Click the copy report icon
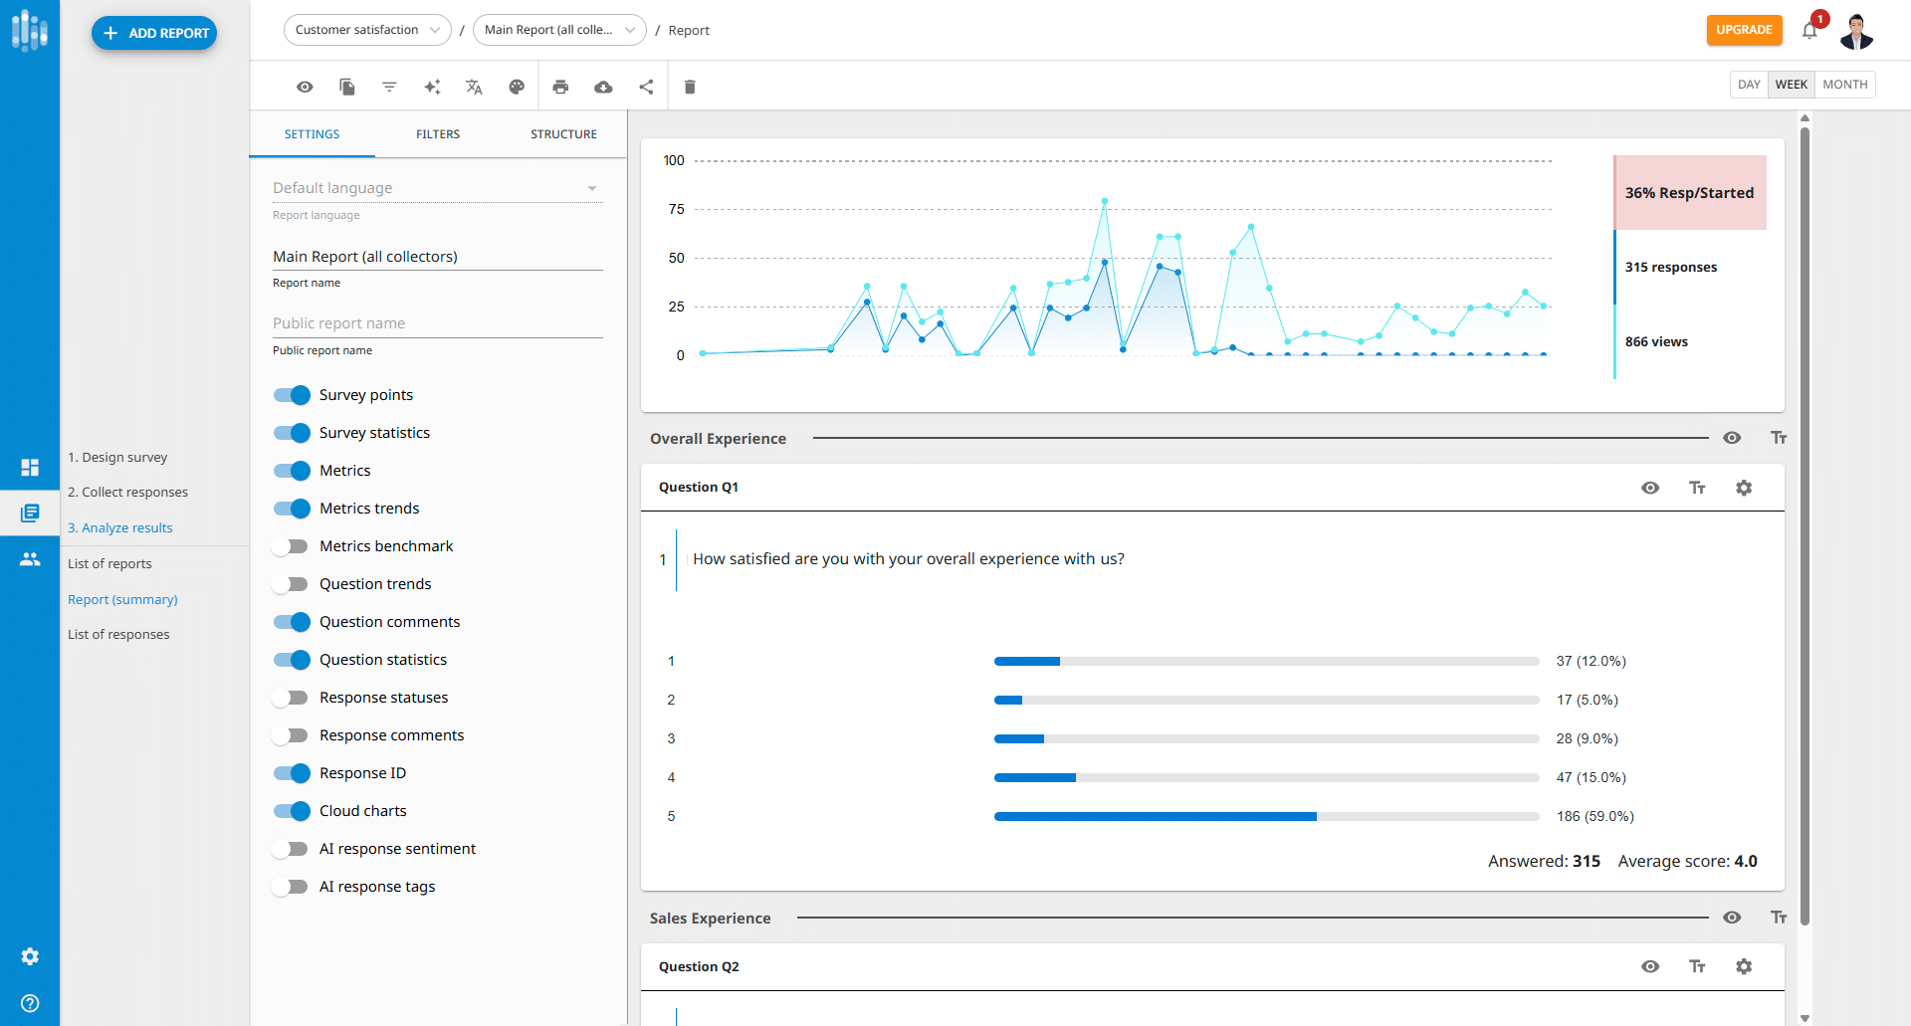This screenshot has height=1026, width=1911. pyautogui.click(x=347, y=88)
